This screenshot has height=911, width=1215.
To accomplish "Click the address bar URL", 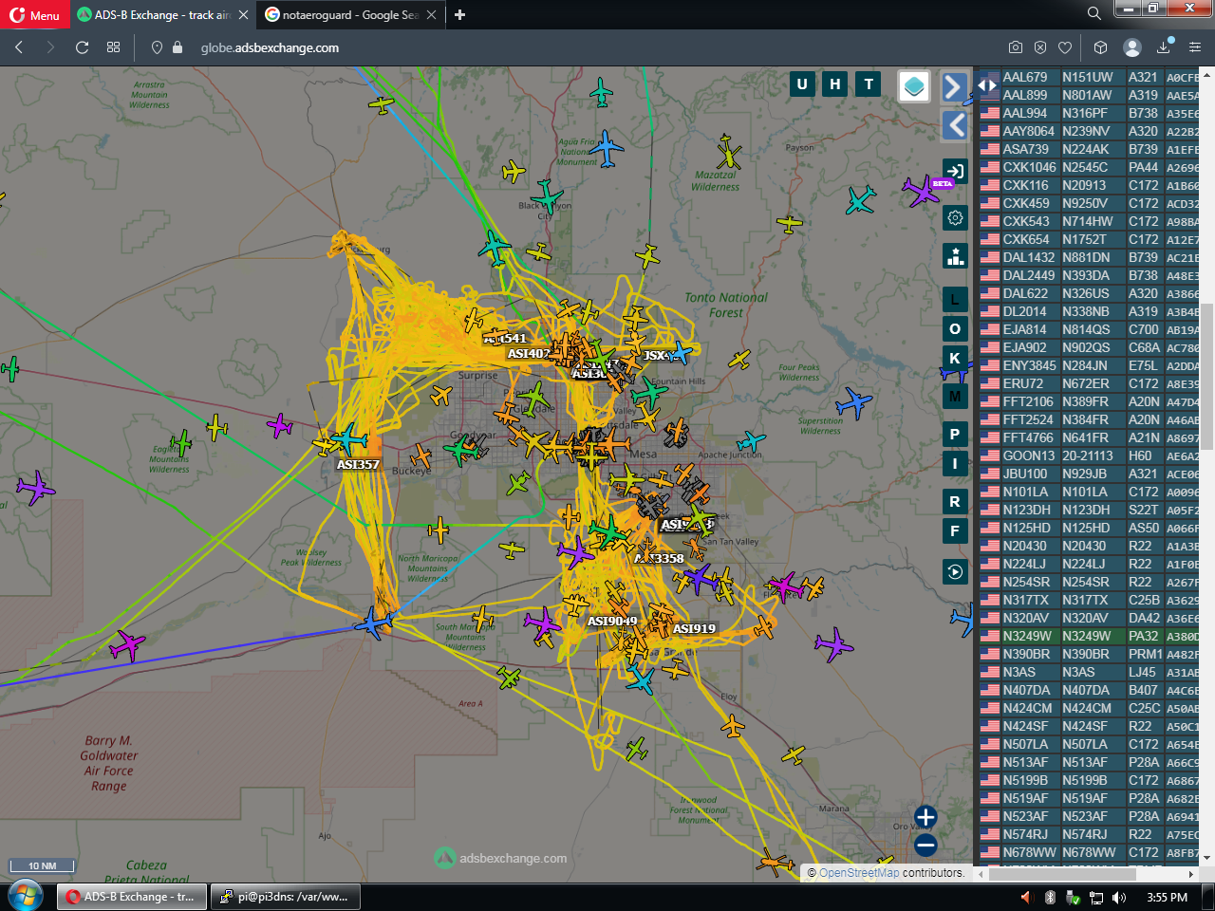I will 270,47.
